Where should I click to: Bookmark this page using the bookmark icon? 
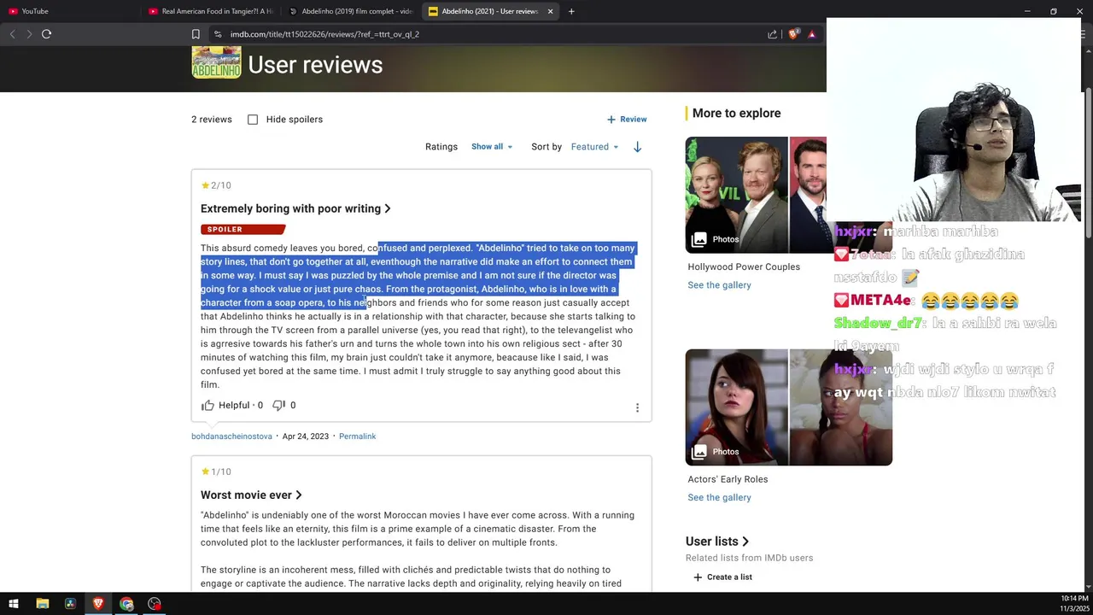[196, 34]
